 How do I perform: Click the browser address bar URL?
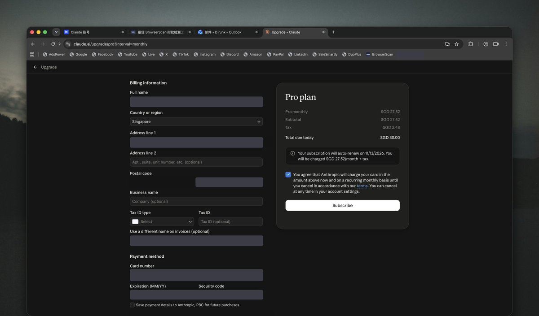tap(110, 44)
